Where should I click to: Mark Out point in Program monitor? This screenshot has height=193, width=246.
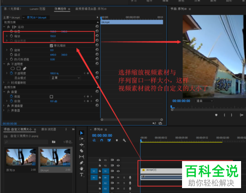coord(232,115)
